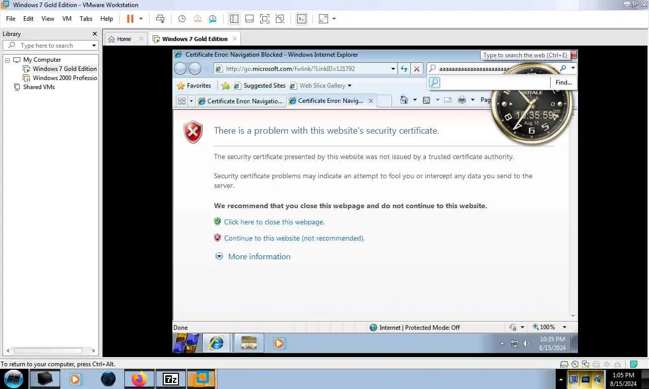Open the search provider options dropdown
This screenshot has height=389, width=649.
click(x=573, y=68)
